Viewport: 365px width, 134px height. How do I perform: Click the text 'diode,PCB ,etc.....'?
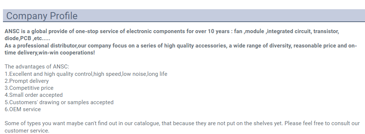(x=27, y=38)
